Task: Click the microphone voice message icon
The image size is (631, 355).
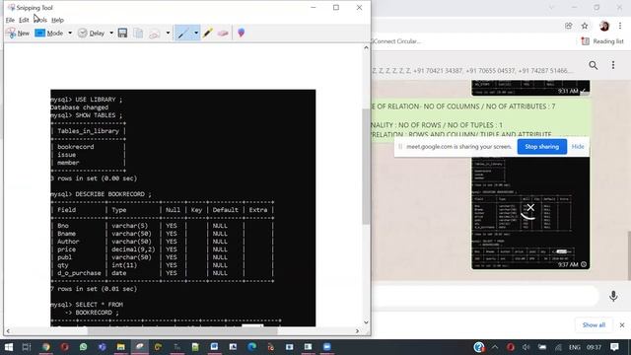Action: 613,296
